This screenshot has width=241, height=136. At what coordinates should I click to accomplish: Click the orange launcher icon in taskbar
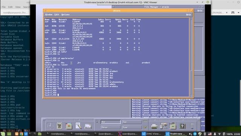pyautogui.click(x=17, y=134)
